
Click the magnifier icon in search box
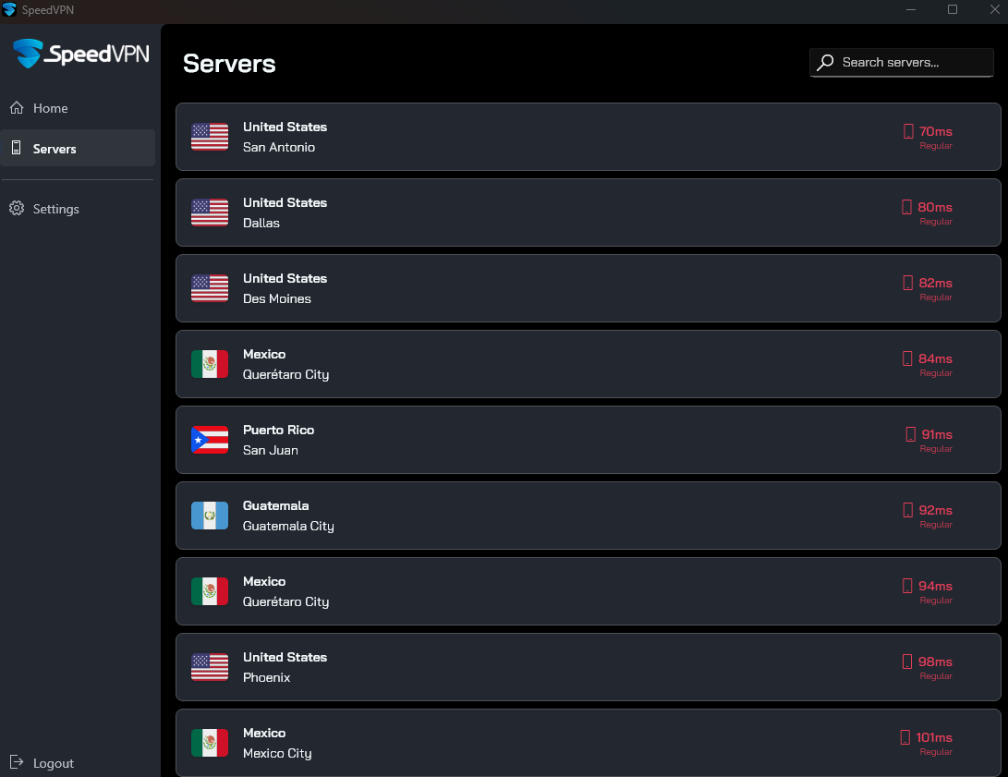[x=826, y=63]
